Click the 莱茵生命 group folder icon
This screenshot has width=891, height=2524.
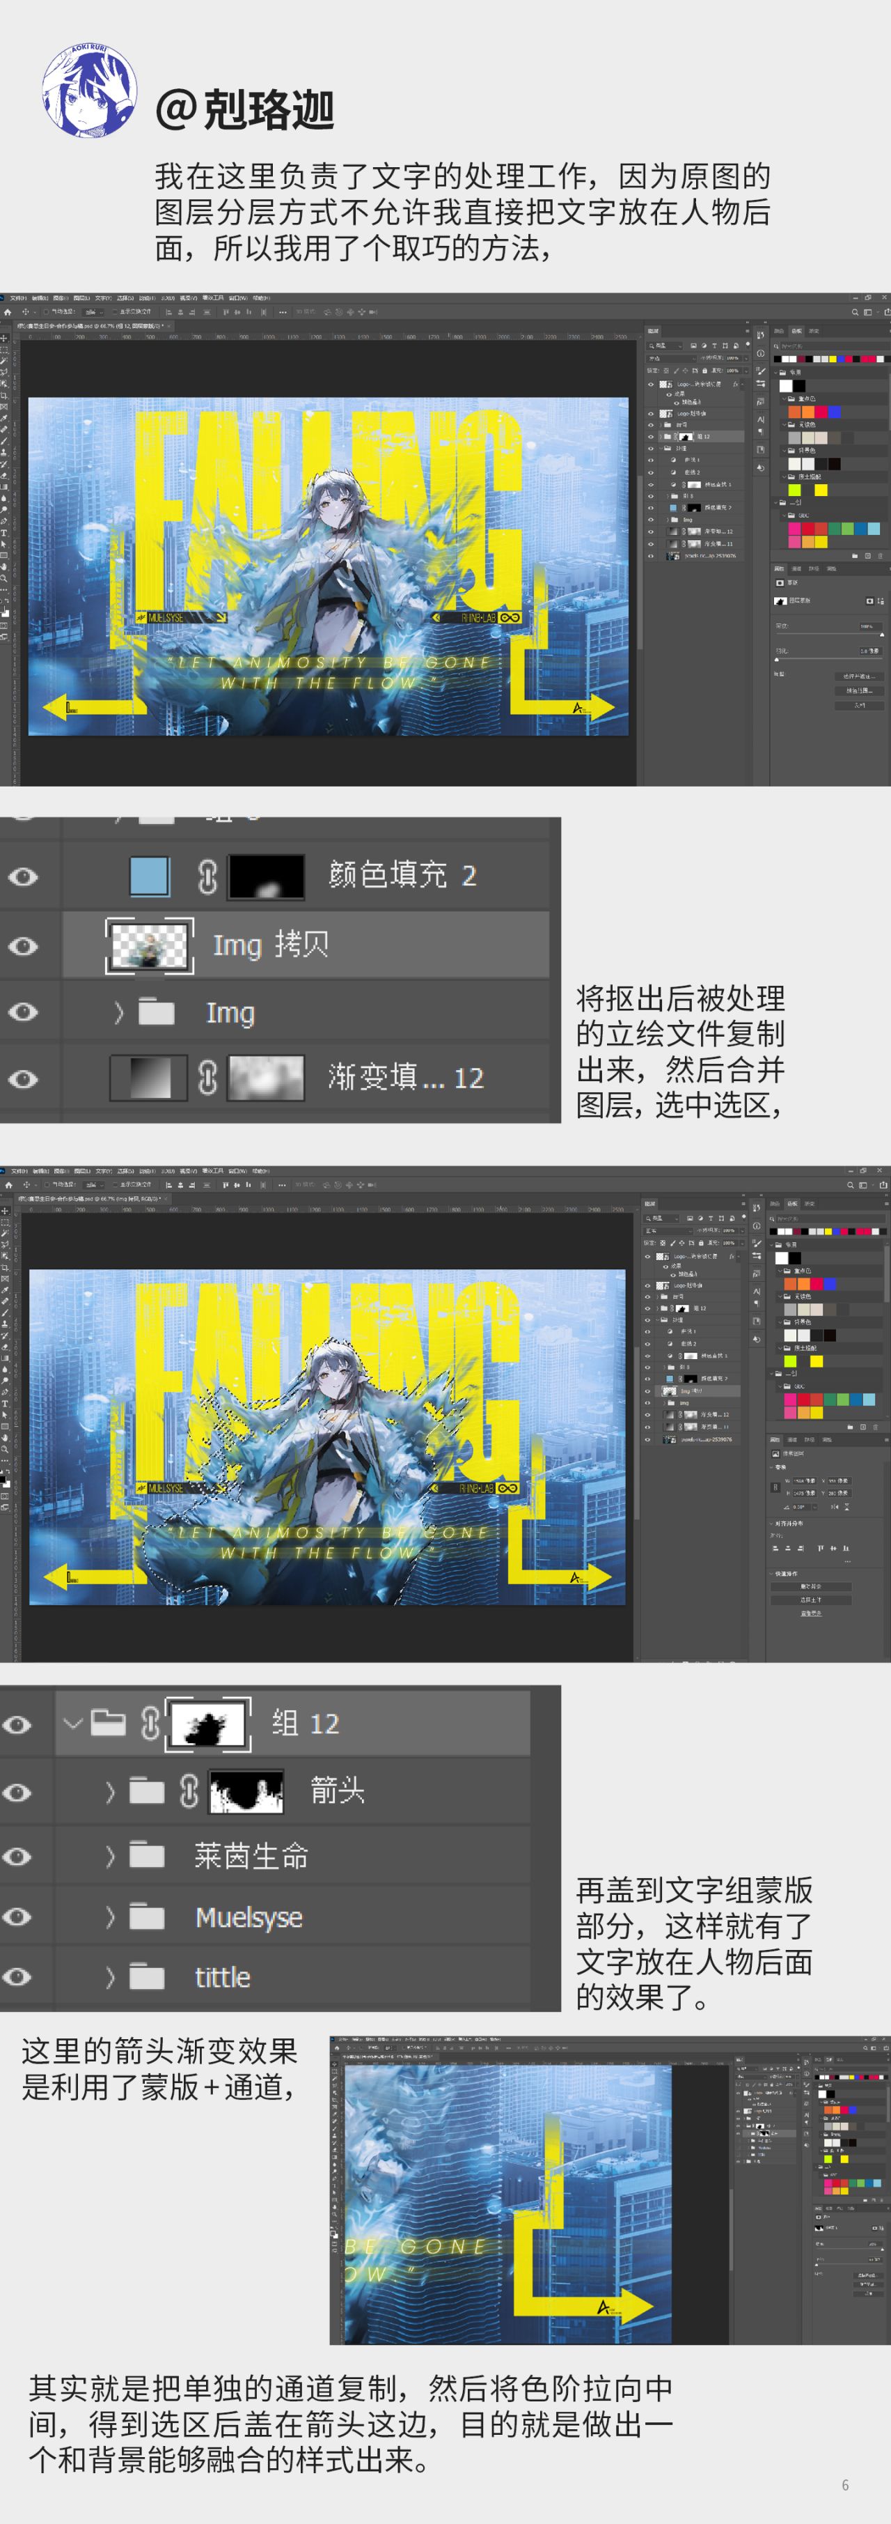pyautogui.click(x=147, y=1855)
